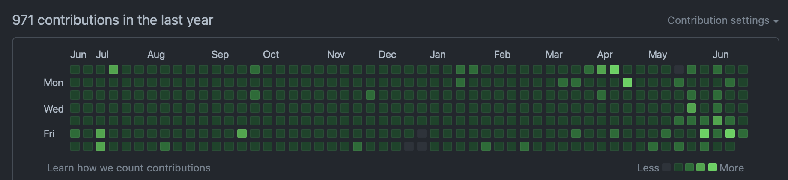This screenshot has width=788, height=180.
Task: Click the 'Less' legend label
Action: pos(648,168)
